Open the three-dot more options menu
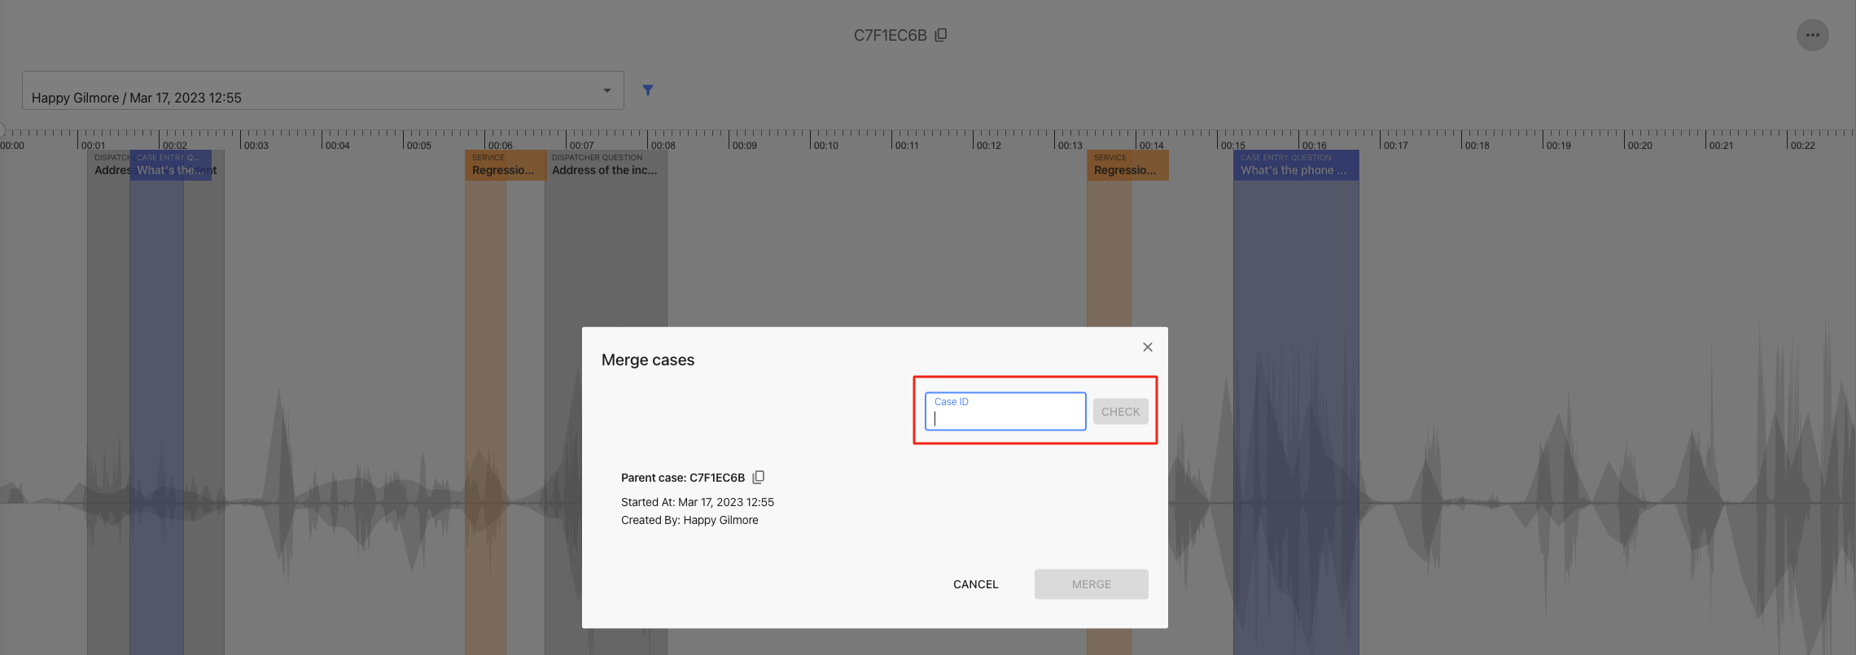Screen dimensions: 1856x655 point(1812,35)
